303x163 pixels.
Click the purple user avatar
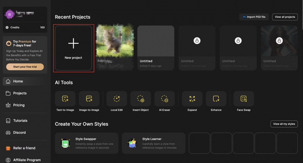tap(9, 14)
